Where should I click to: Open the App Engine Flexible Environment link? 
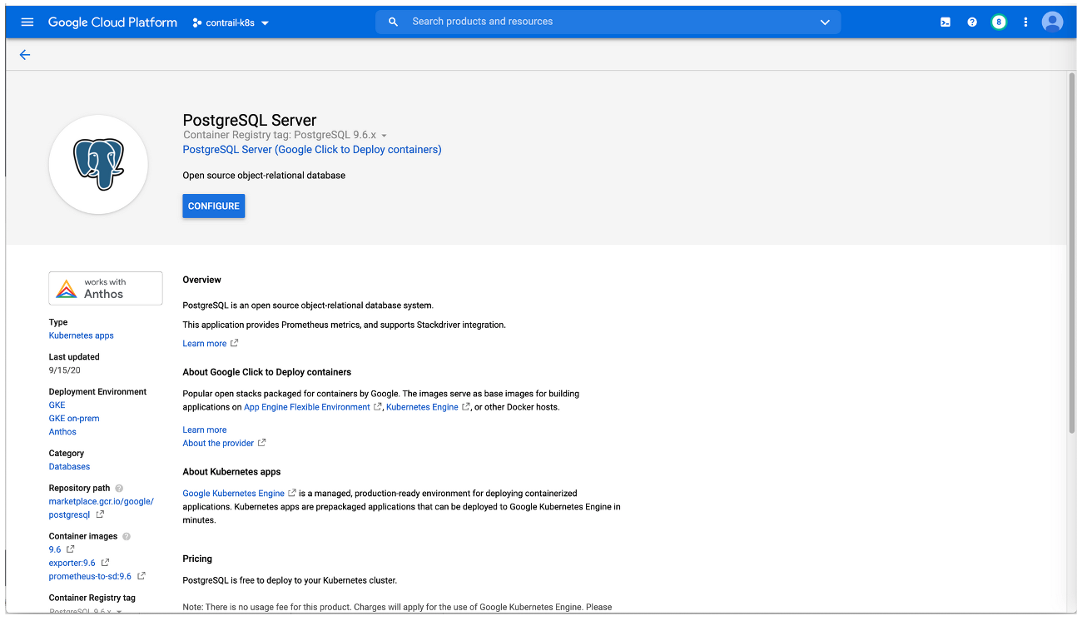pos(307,407)
